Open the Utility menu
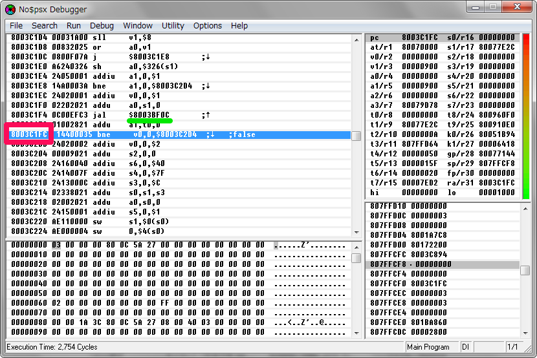 tap(173, 26)
